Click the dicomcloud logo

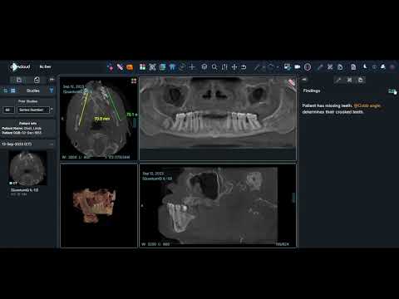(20, 66)
